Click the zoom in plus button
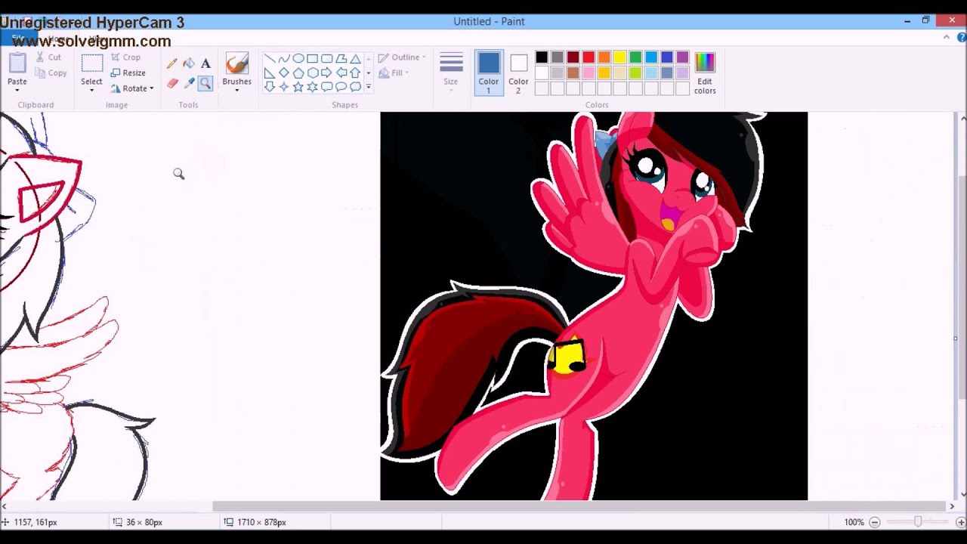This screenshot has height=544, width=967. click(960, 522)
